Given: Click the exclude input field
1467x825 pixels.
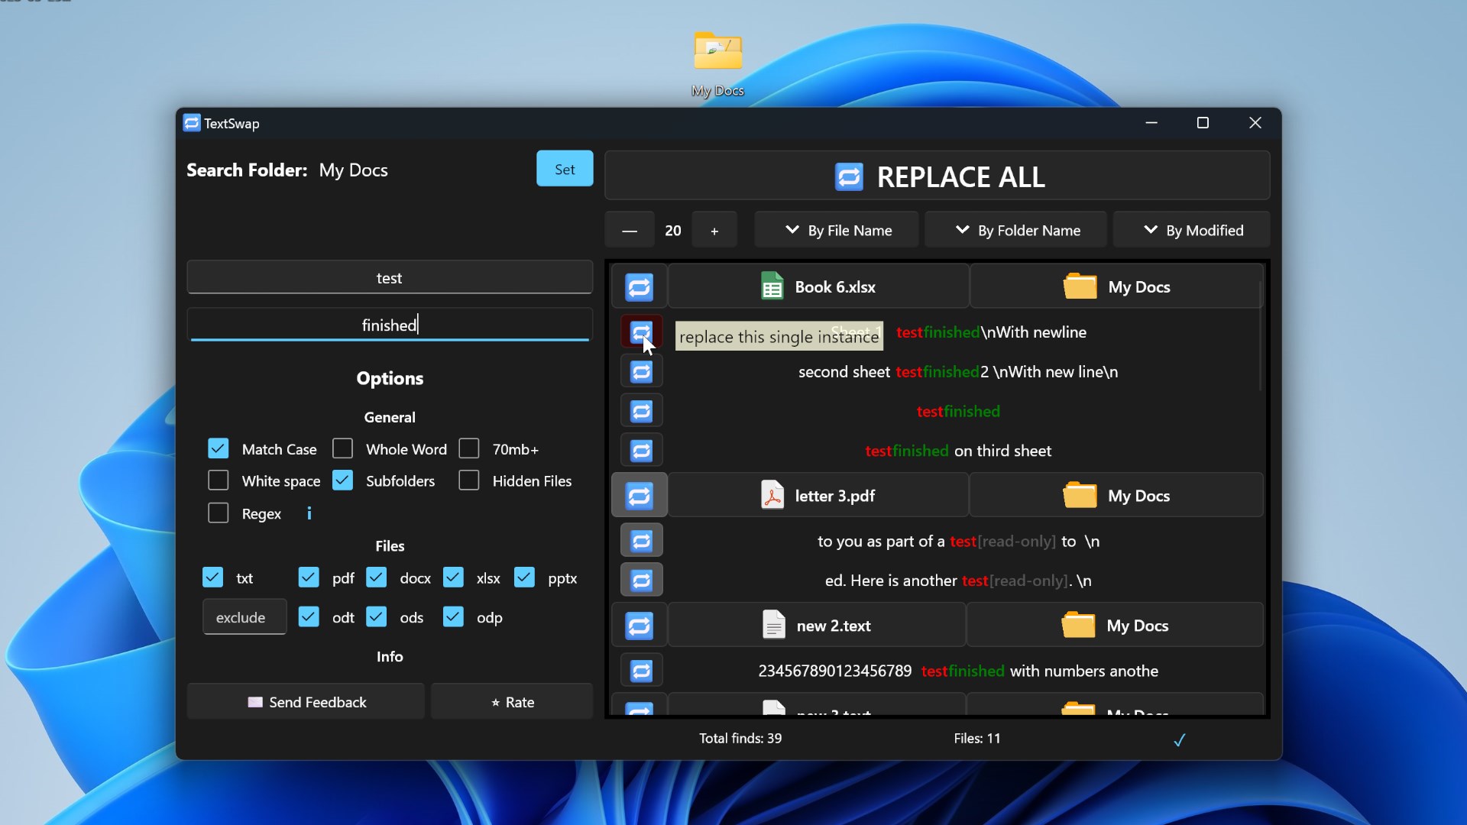Looking at the screenshot, I should [x=244, y=617].
